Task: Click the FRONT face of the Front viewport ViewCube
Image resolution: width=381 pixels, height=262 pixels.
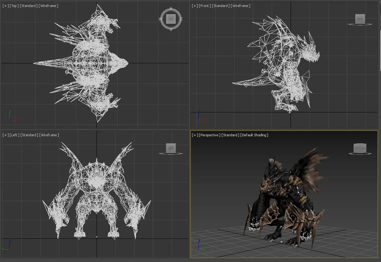Action: pyautogui.click(x=360, y=19)
